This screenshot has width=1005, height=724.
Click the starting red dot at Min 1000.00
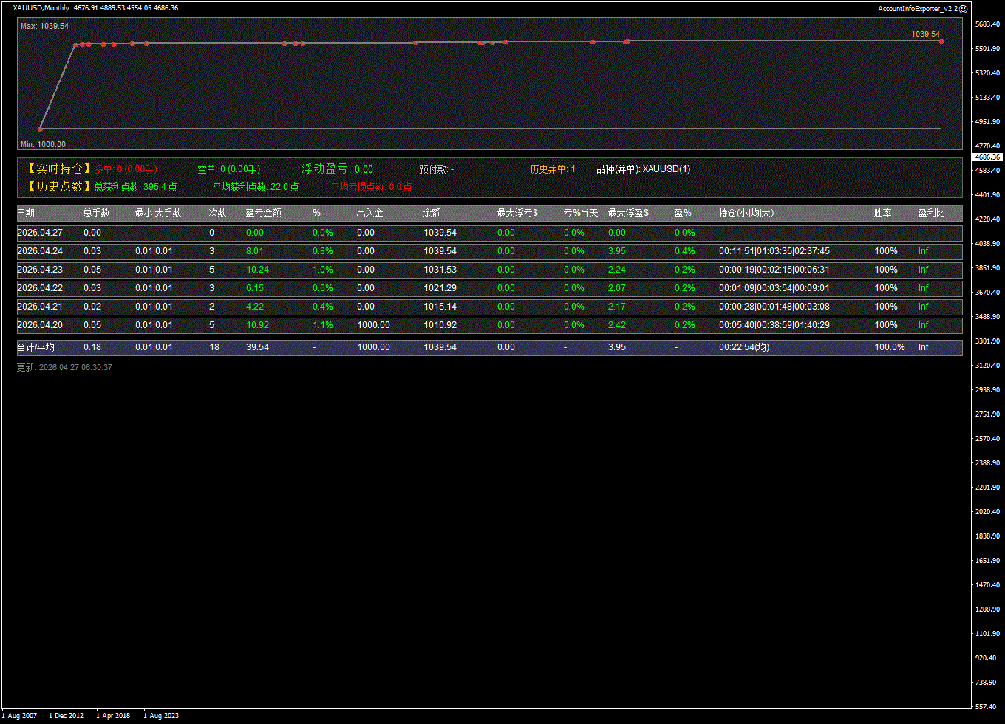click(x=40, y=129)
